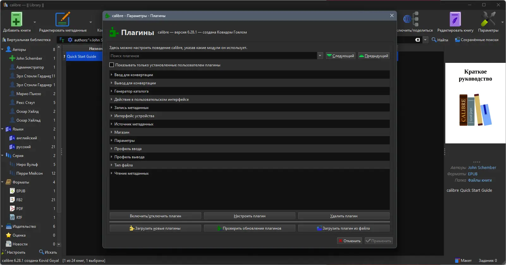The image size is (506, 265).
Task: Collapse the Languages (Языки) tree category
Action: (x=2, y=129)
